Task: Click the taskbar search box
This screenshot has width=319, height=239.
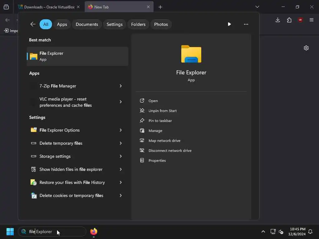Action: [x=52, y=232]
